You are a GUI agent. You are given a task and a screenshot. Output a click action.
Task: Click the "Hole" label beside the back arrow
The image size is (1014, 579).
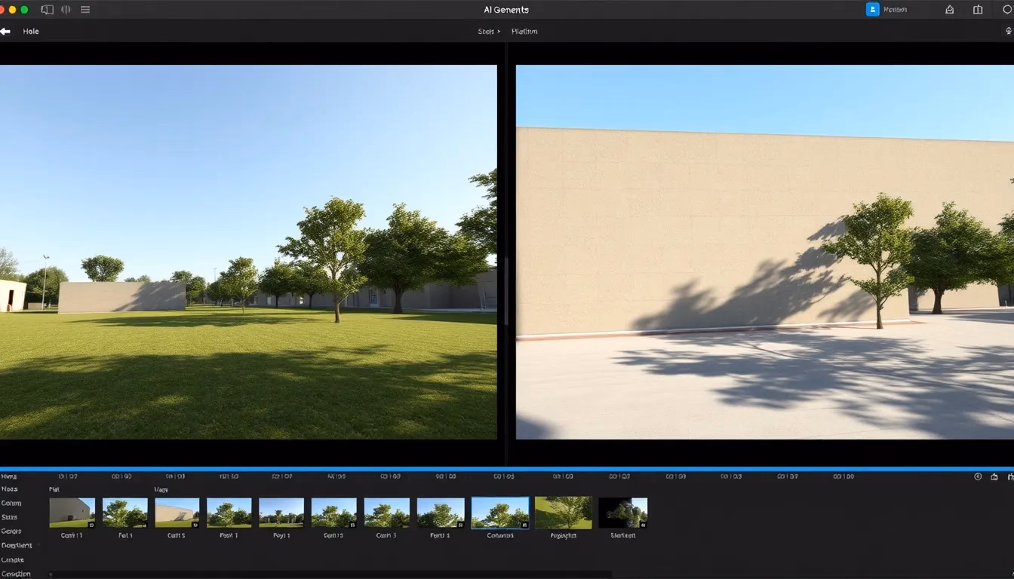coord(31,32)
